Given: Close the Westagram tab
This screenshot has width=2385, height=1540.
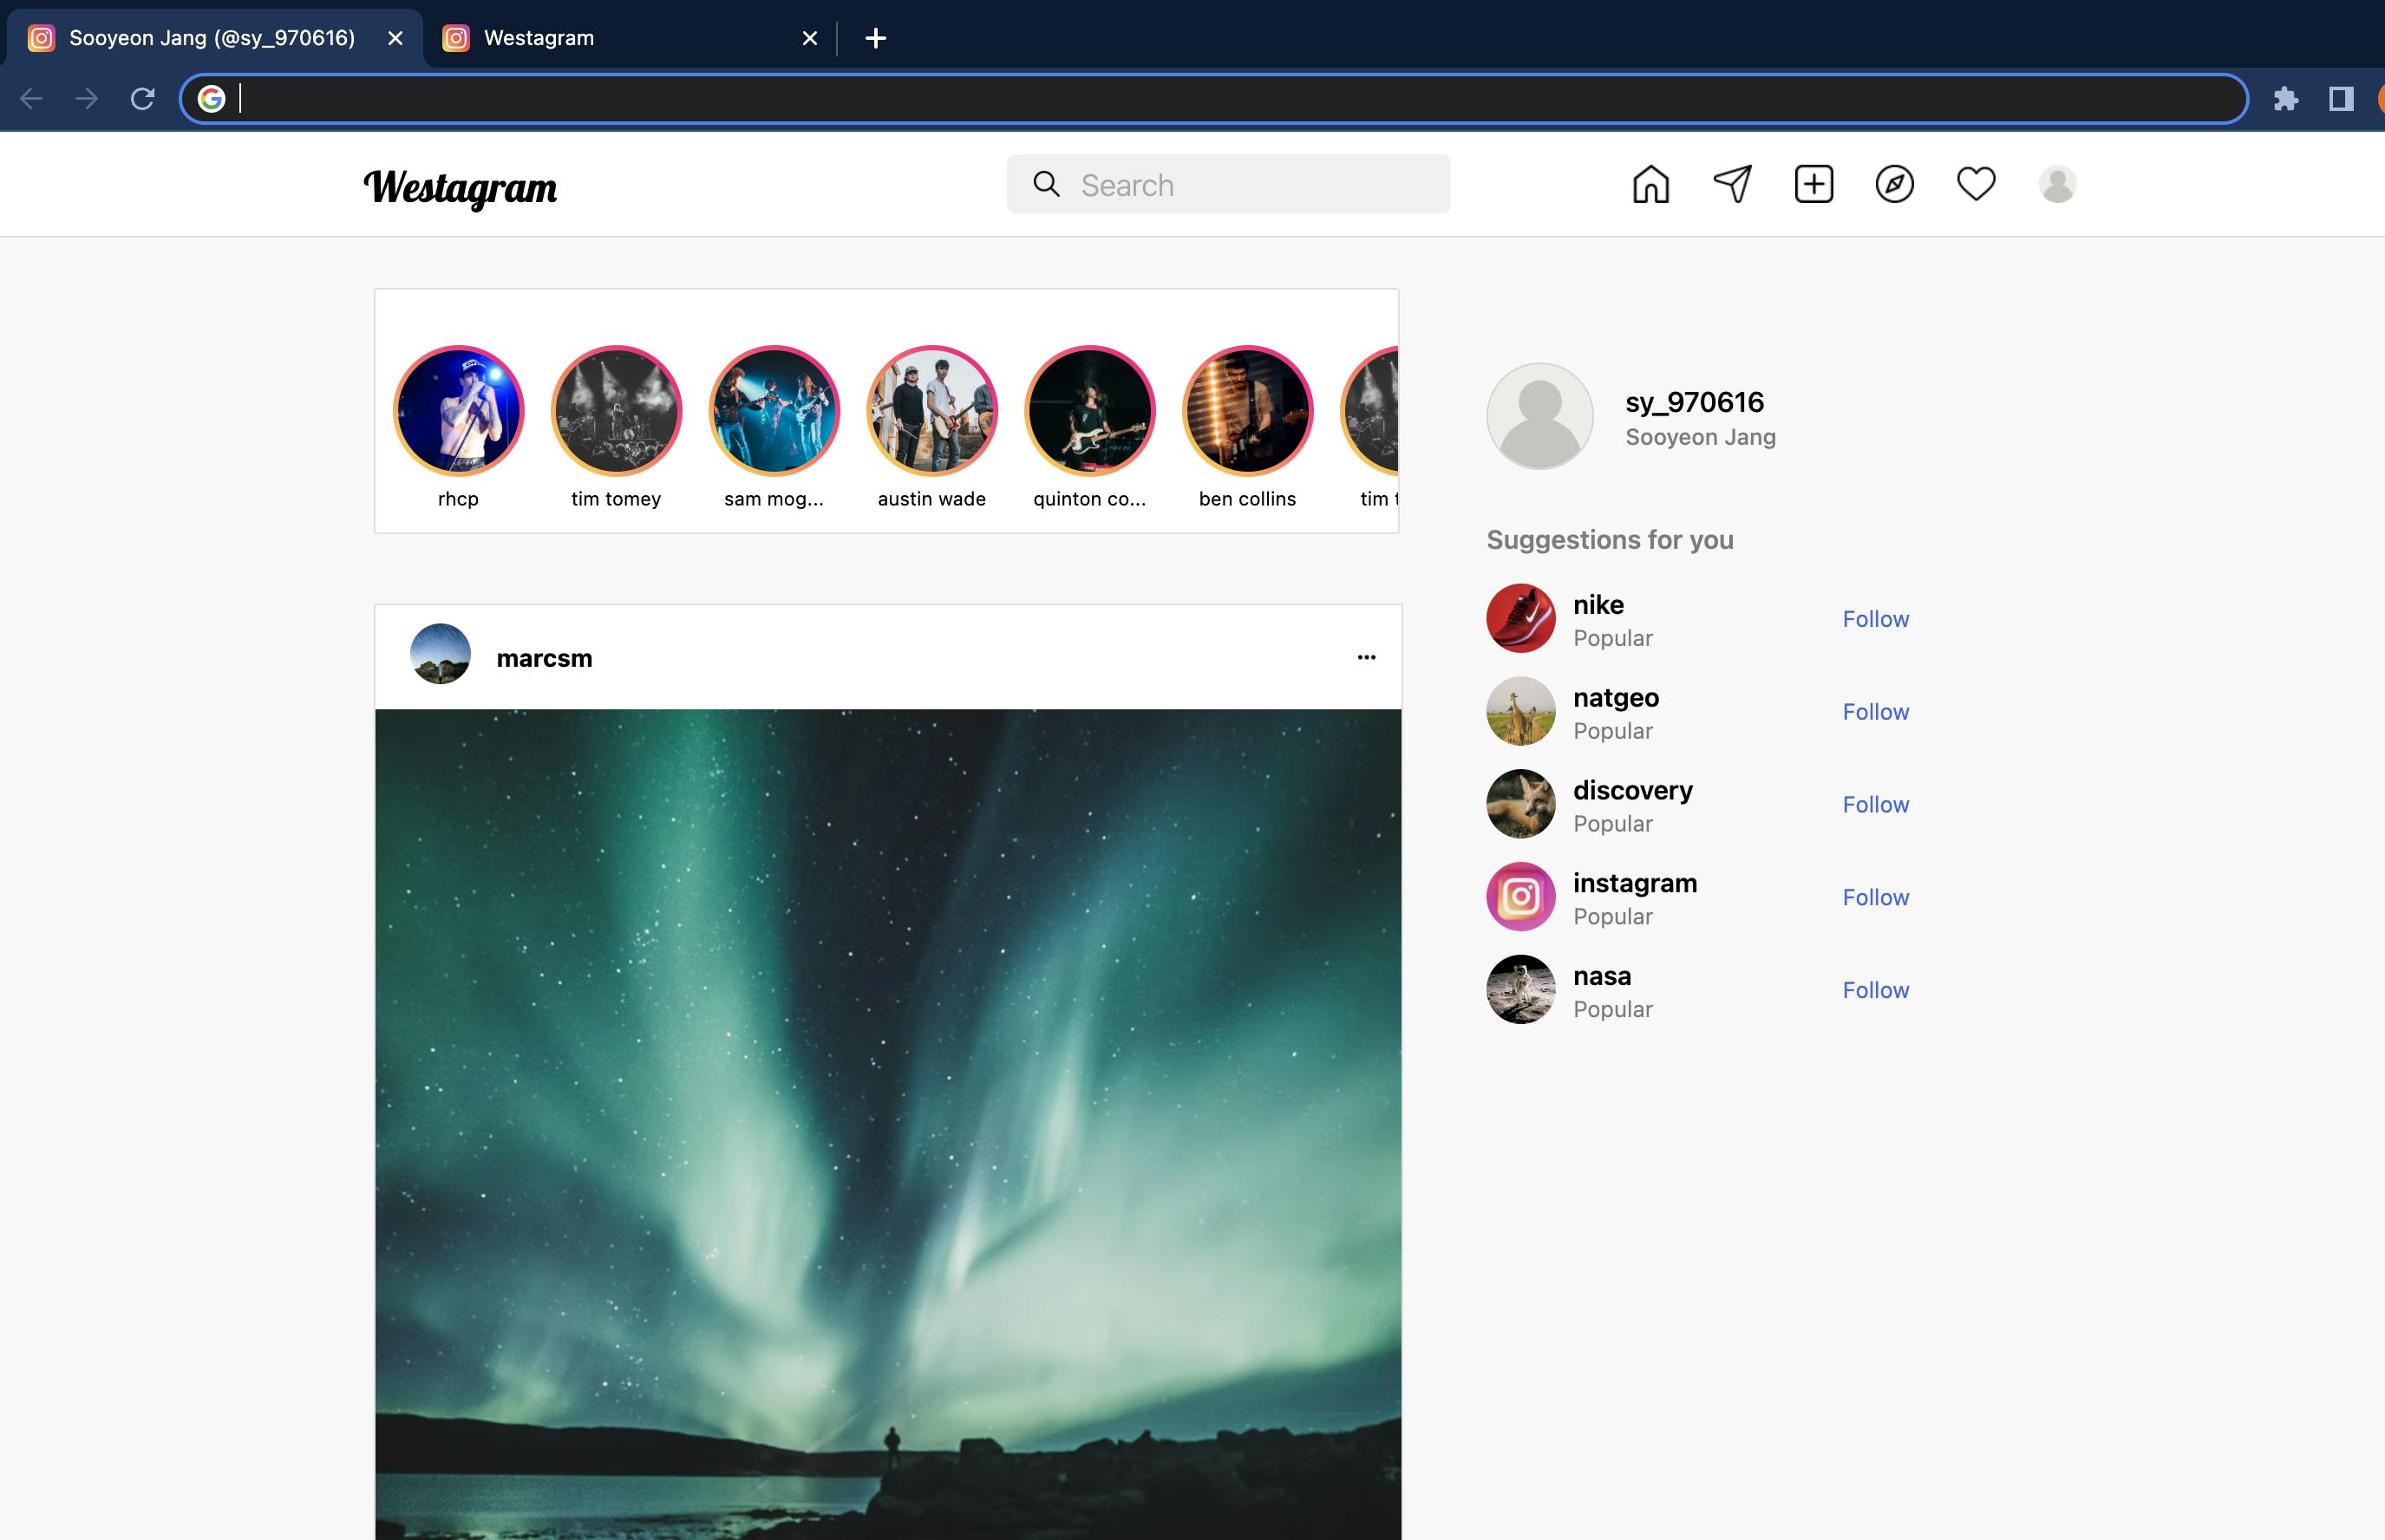Looking at the screenshot, I should (x=810, y=38).
